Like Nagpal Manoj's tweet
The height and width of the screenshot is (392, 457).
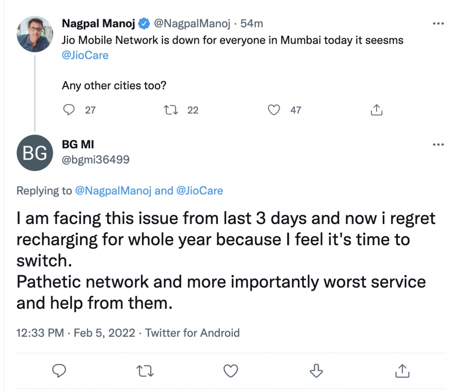tap(274, 110)
